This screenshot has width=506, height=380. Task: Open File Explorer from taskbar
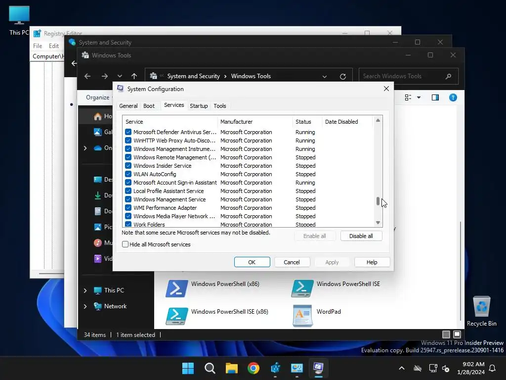(x=231, y=368)
